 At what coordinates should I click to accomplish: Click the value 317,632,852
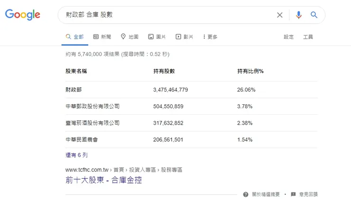pos(168,123)
